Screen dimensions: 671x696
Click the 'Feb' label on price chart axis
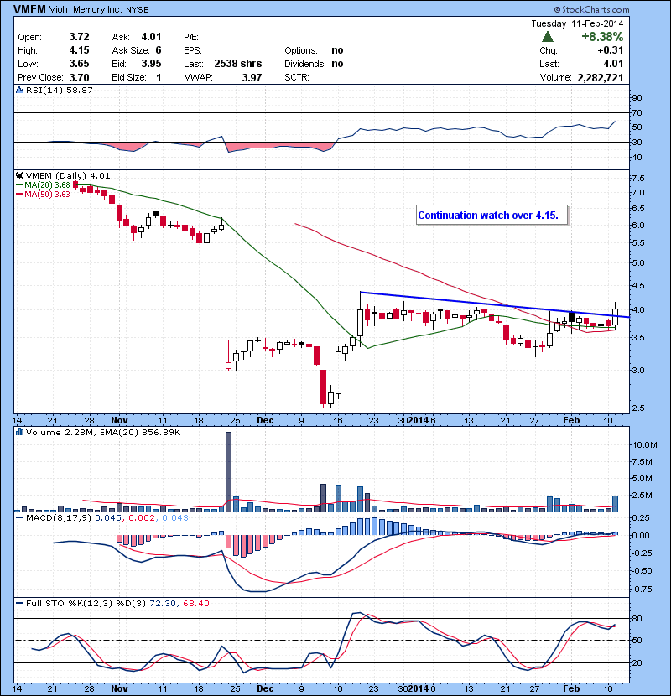571,420
